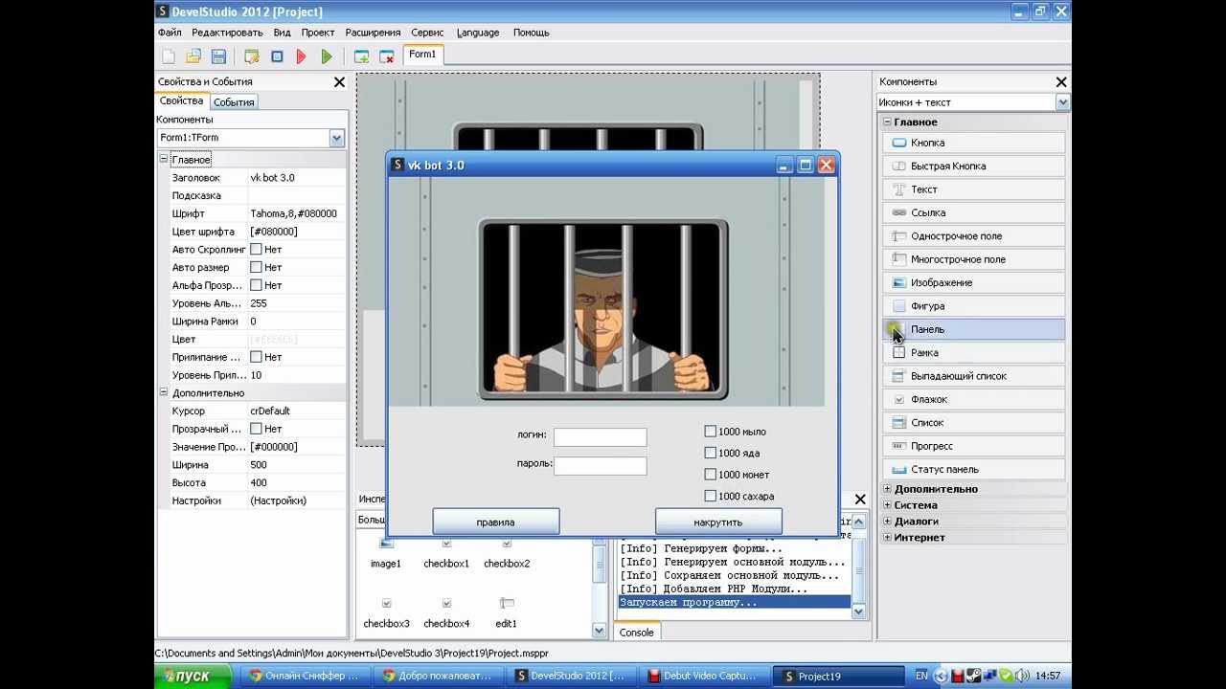Check the 1000 монет checkbox
This screenshot has width=1226, height=689.
click(710, 475)
